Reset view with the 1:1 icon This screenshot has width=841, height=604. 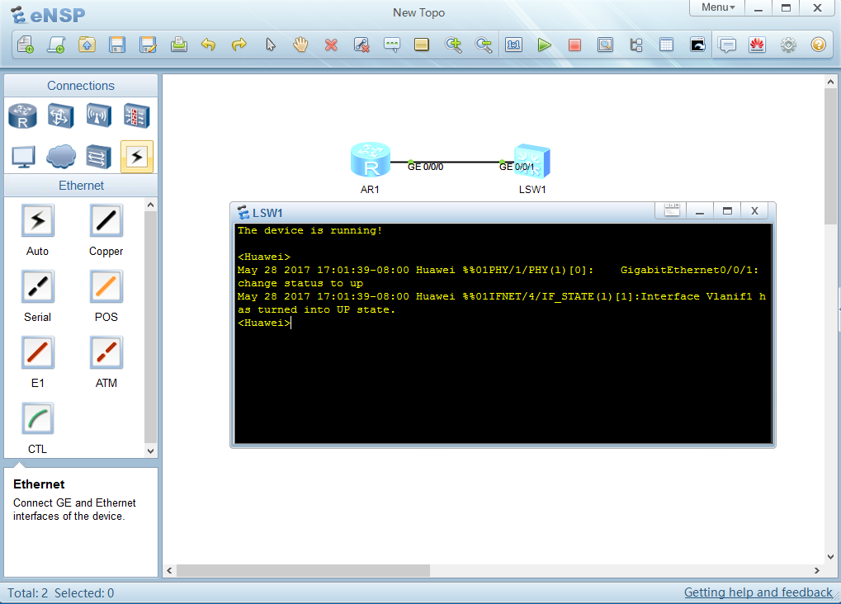click(x=514, y=45)
